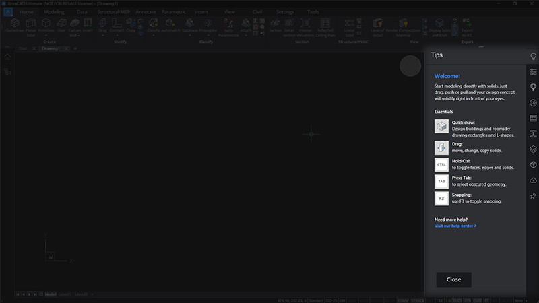The height and width of the screenshot is (303, 539).
Task: Open the structure tree icon in left sidebar
Action: [7, 72]
